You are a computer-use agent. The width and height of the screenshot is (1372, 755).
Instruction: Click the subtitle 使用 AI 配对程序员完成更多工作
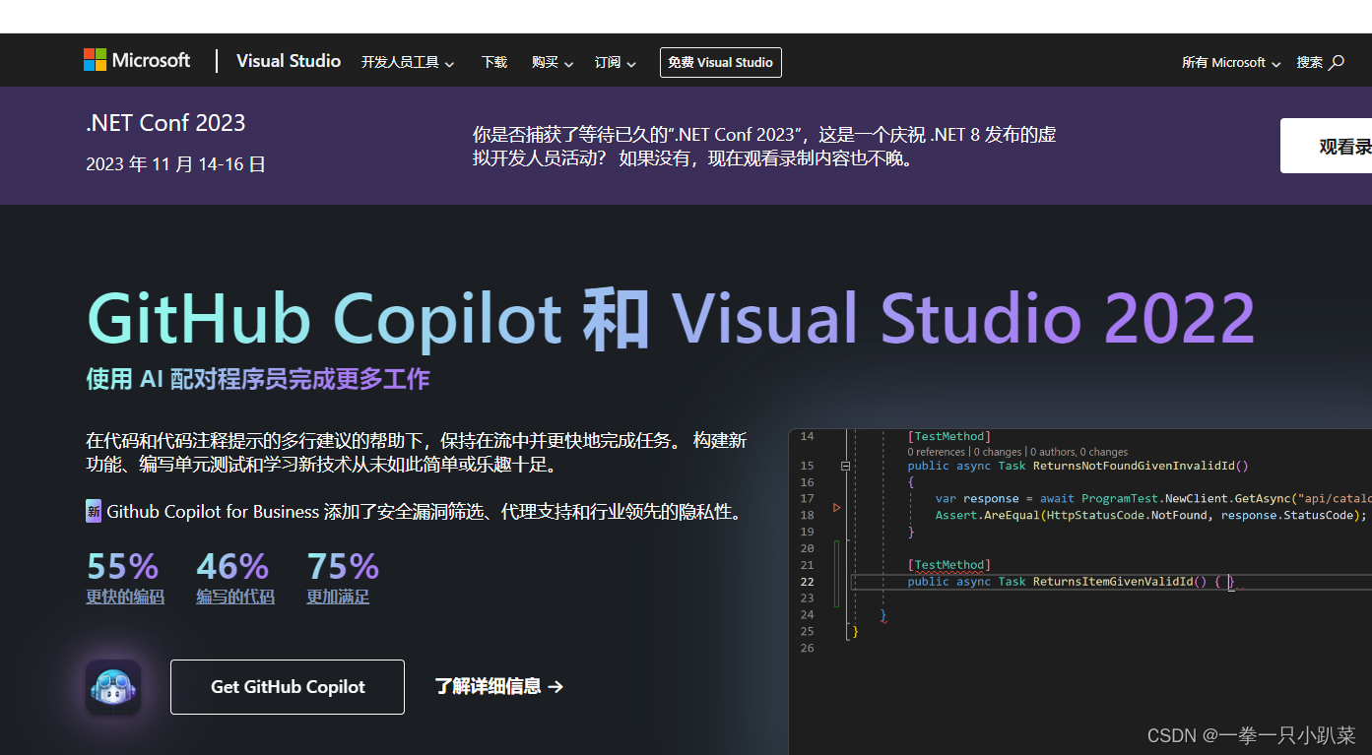coord(258,379)
